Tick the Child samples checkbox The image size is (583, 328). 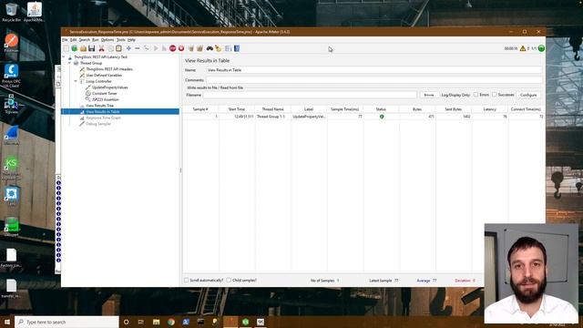click(229, 280)
